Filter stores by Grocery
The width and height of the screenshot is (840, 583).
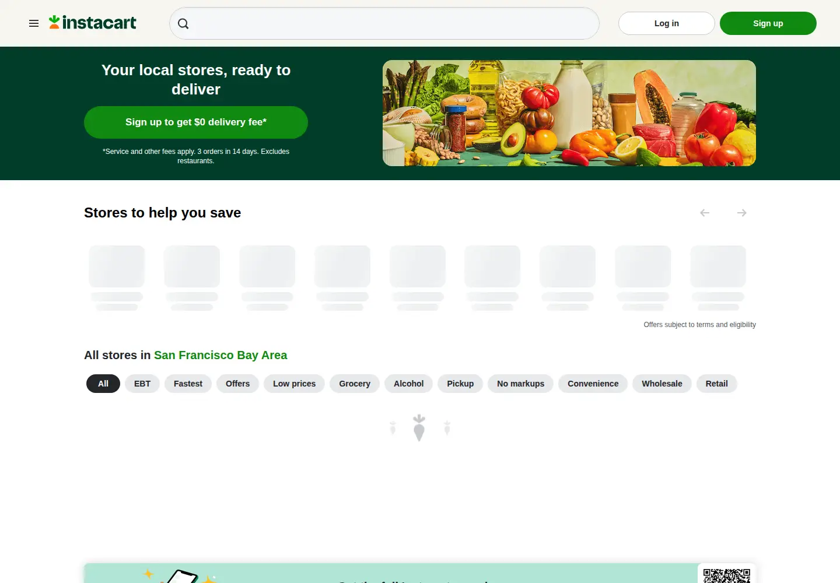click(x=355, y=384)
